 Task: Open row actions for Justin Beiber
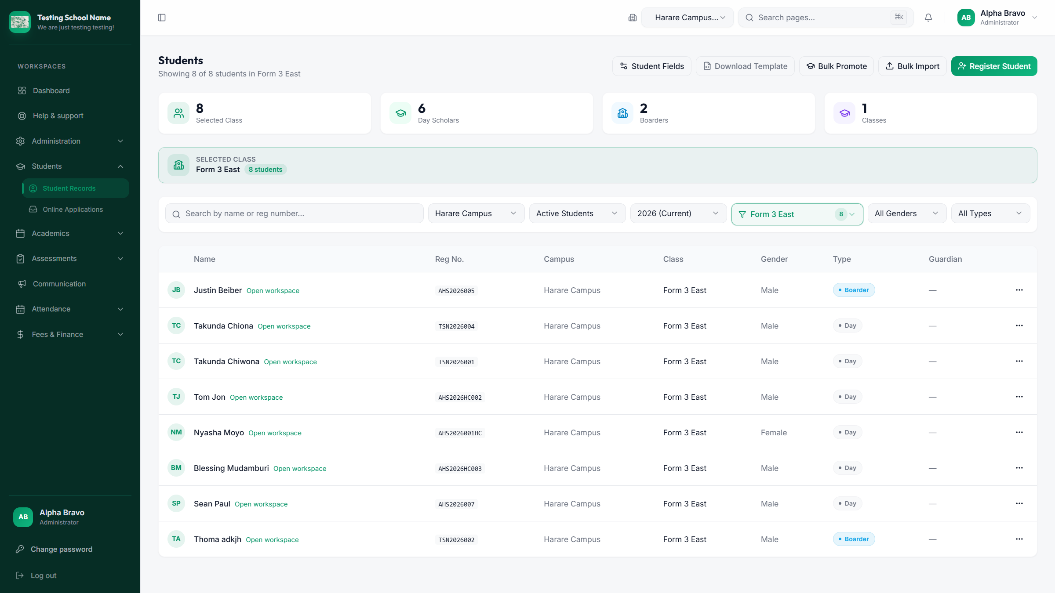1019,290
